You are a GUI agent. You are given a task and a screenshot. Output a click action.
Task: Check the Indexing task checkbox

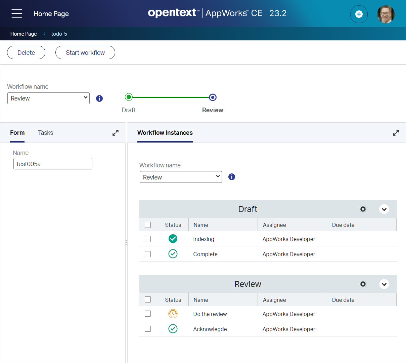tap(148, 239)
